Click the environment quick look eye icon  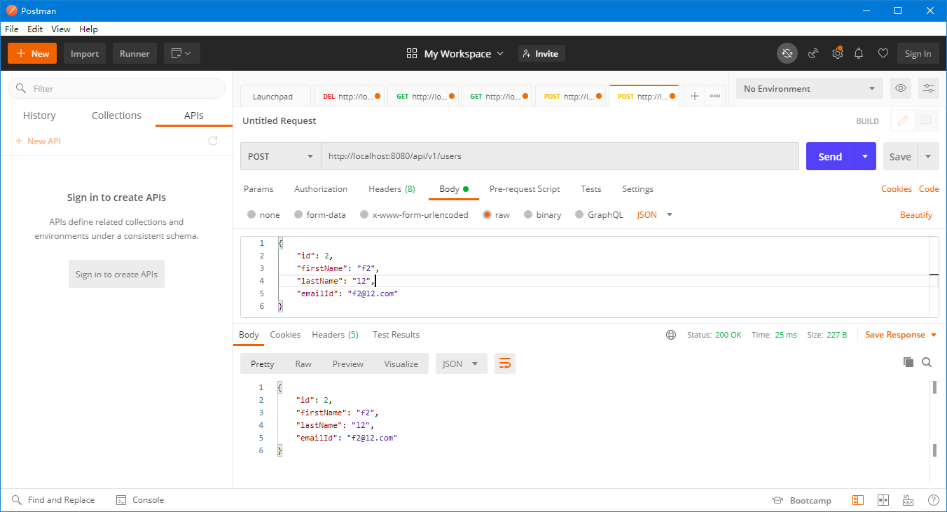(901, 88)
